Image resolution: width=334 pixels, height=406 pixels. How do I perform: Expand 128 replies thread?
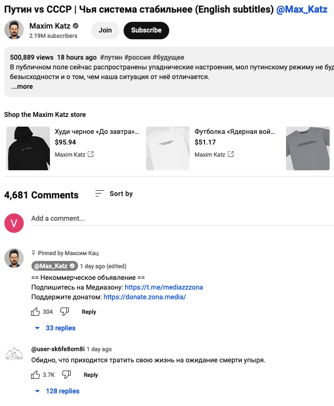tap(57, 391)
